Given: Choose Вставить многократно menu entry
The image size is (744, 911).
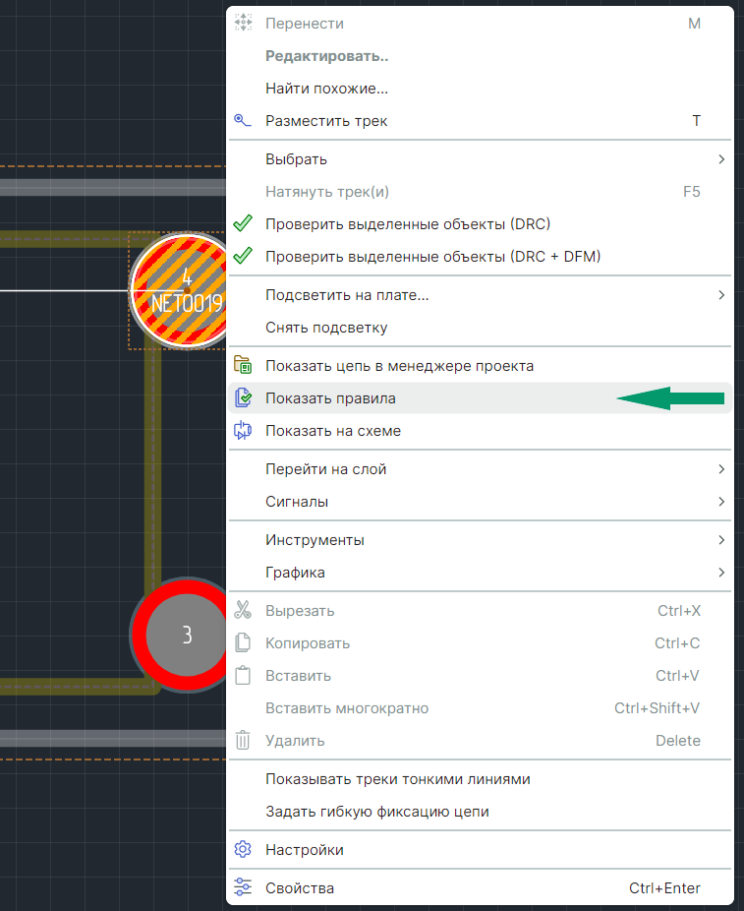Looking at the screenshot, I should (x=480, y=707).
